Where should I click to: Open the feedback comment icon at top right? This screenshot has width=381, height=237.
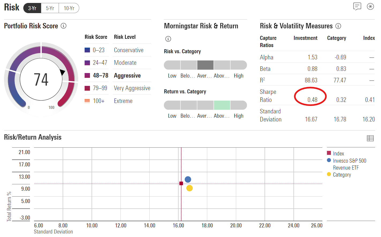tap(357, 7)
